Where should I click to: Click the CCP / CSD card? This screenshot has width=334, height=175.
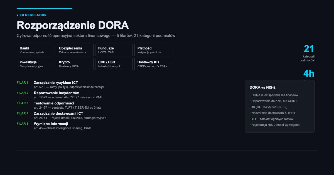point(114,64)
